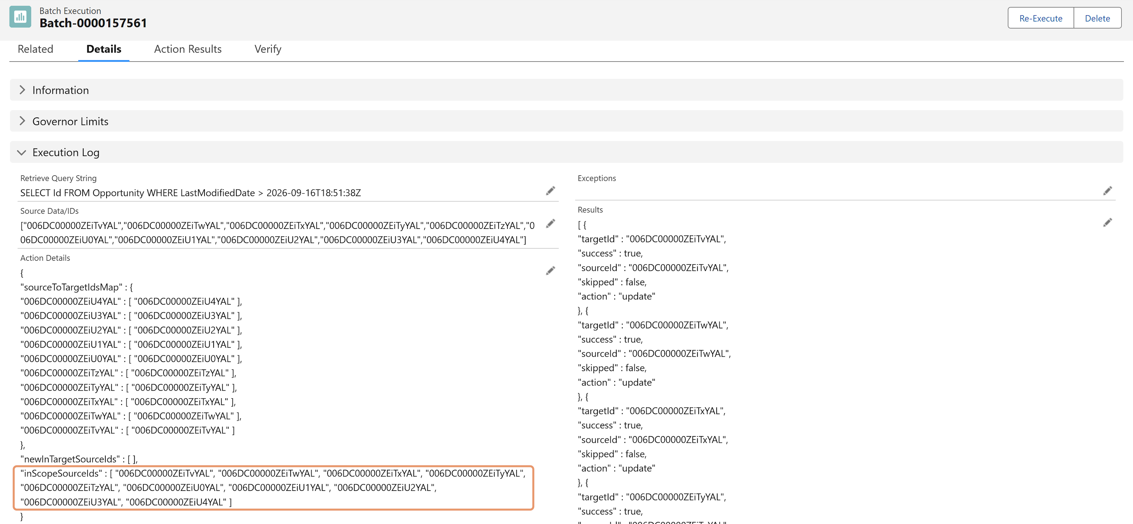This screenshot has width=1133, height=524.
Task: Select the Details tab
Action: tap(104, 49)
